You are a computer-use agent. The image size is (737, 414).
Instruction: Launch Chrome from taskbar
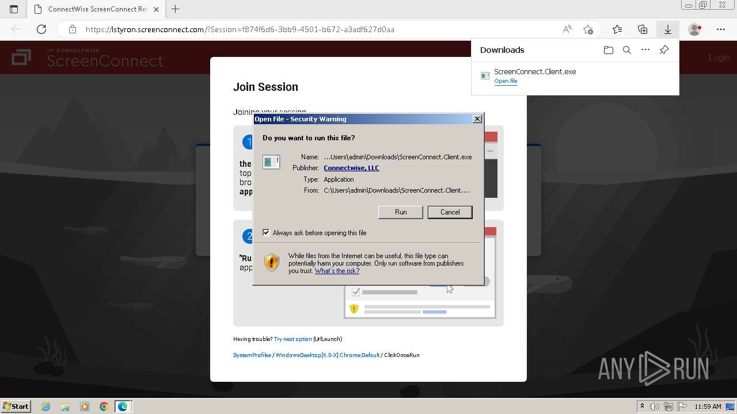point(104,407)
